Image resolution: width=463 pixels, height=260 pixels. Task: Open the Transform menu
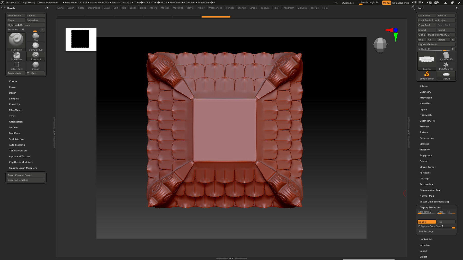coord(288,8)
